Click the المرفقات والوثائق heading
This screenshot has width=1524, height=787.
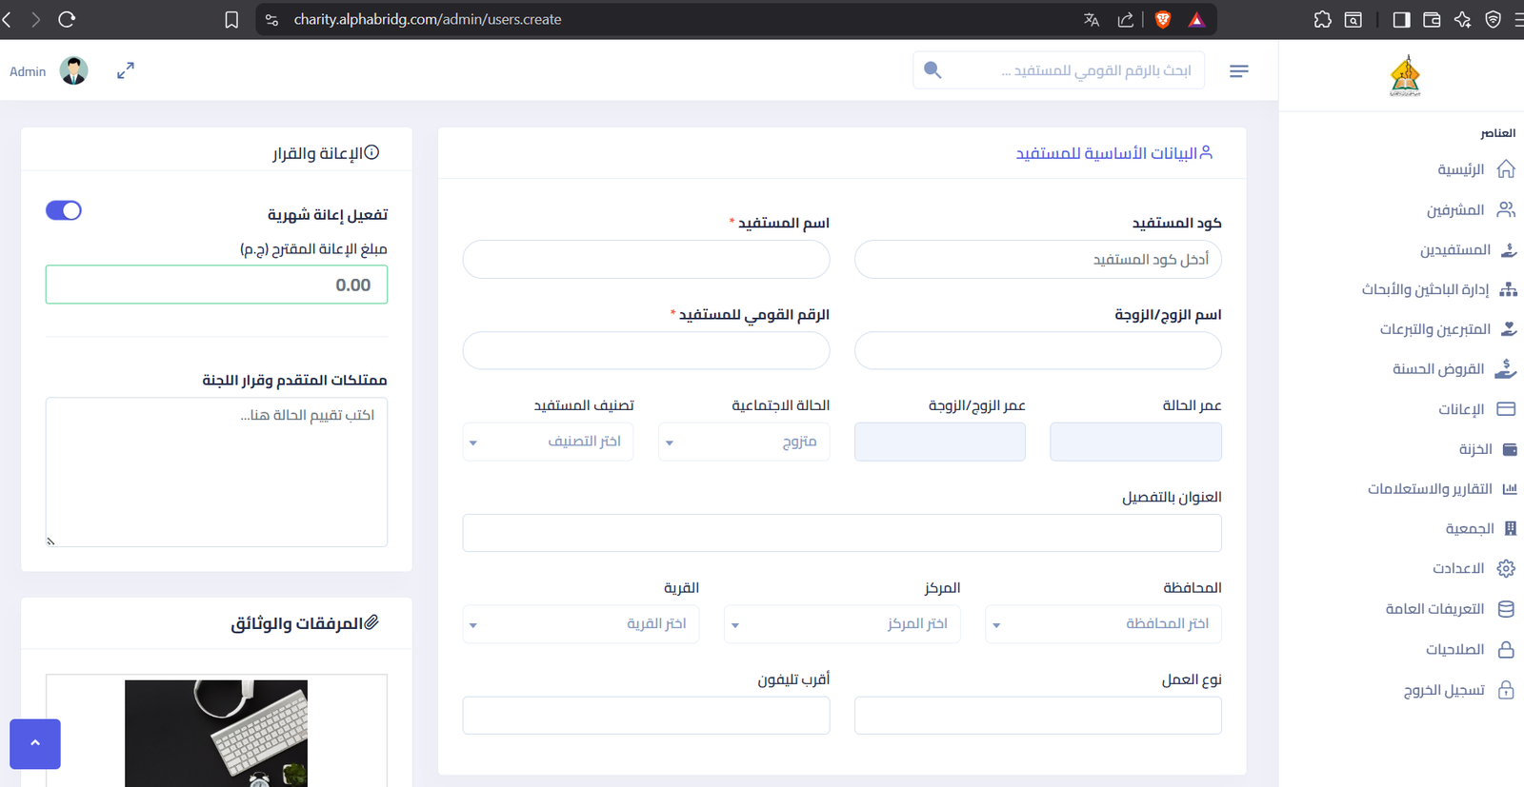coord(305,623)
